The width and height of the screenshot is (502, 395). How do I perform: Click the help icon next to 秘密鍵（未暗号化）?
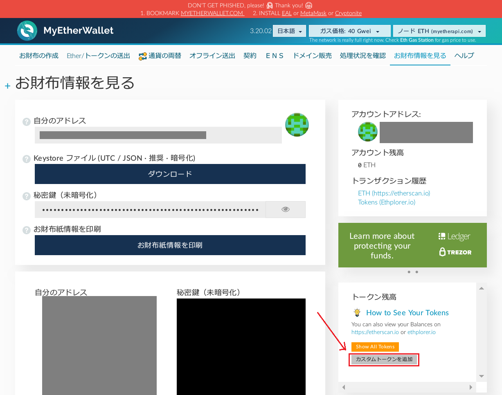point(27,196)
